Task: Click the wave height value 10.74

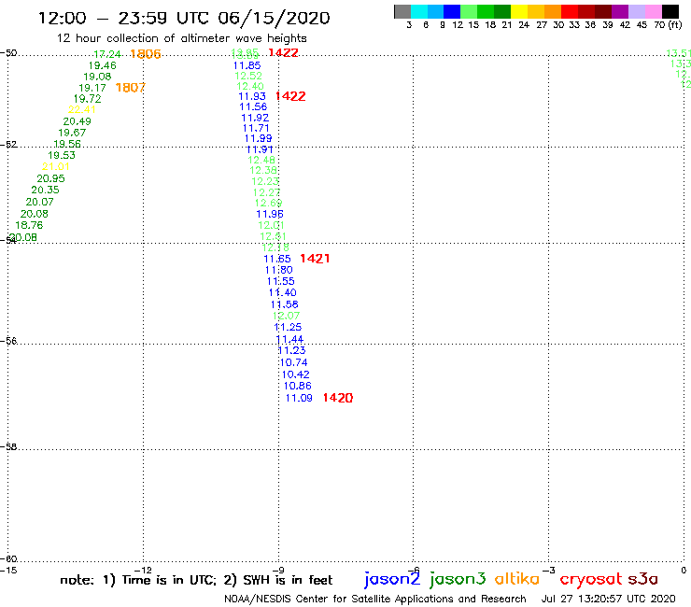Action: pos(293,362)
